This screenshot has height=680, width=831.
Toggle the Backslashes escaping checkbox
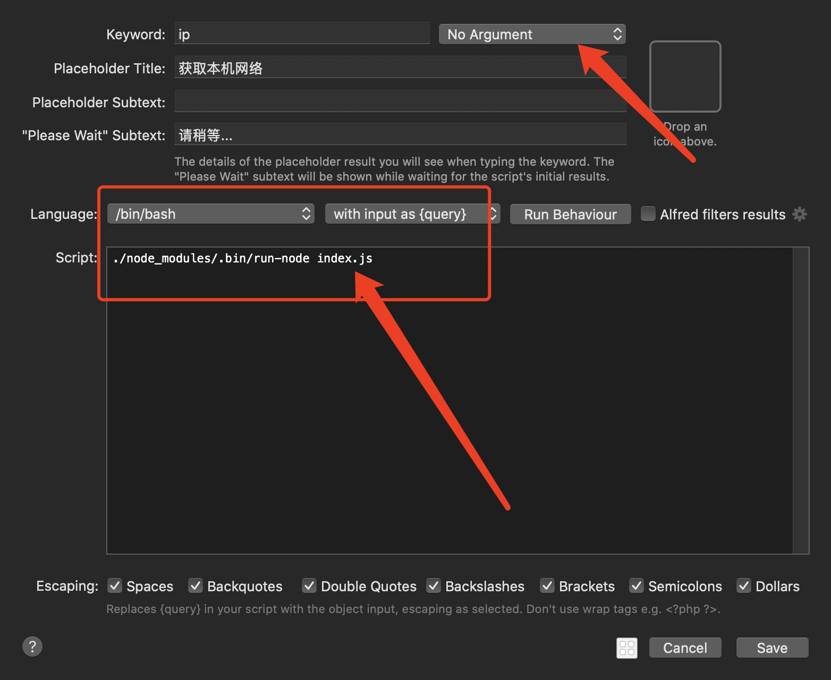click(434, 585)
